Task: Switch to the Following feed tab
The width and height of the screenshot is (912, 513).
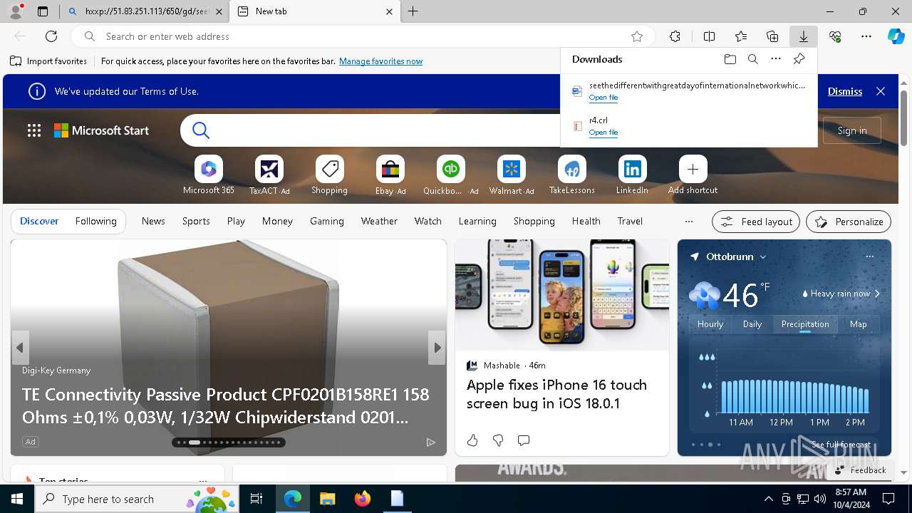Action: click(x=95, y=221)
